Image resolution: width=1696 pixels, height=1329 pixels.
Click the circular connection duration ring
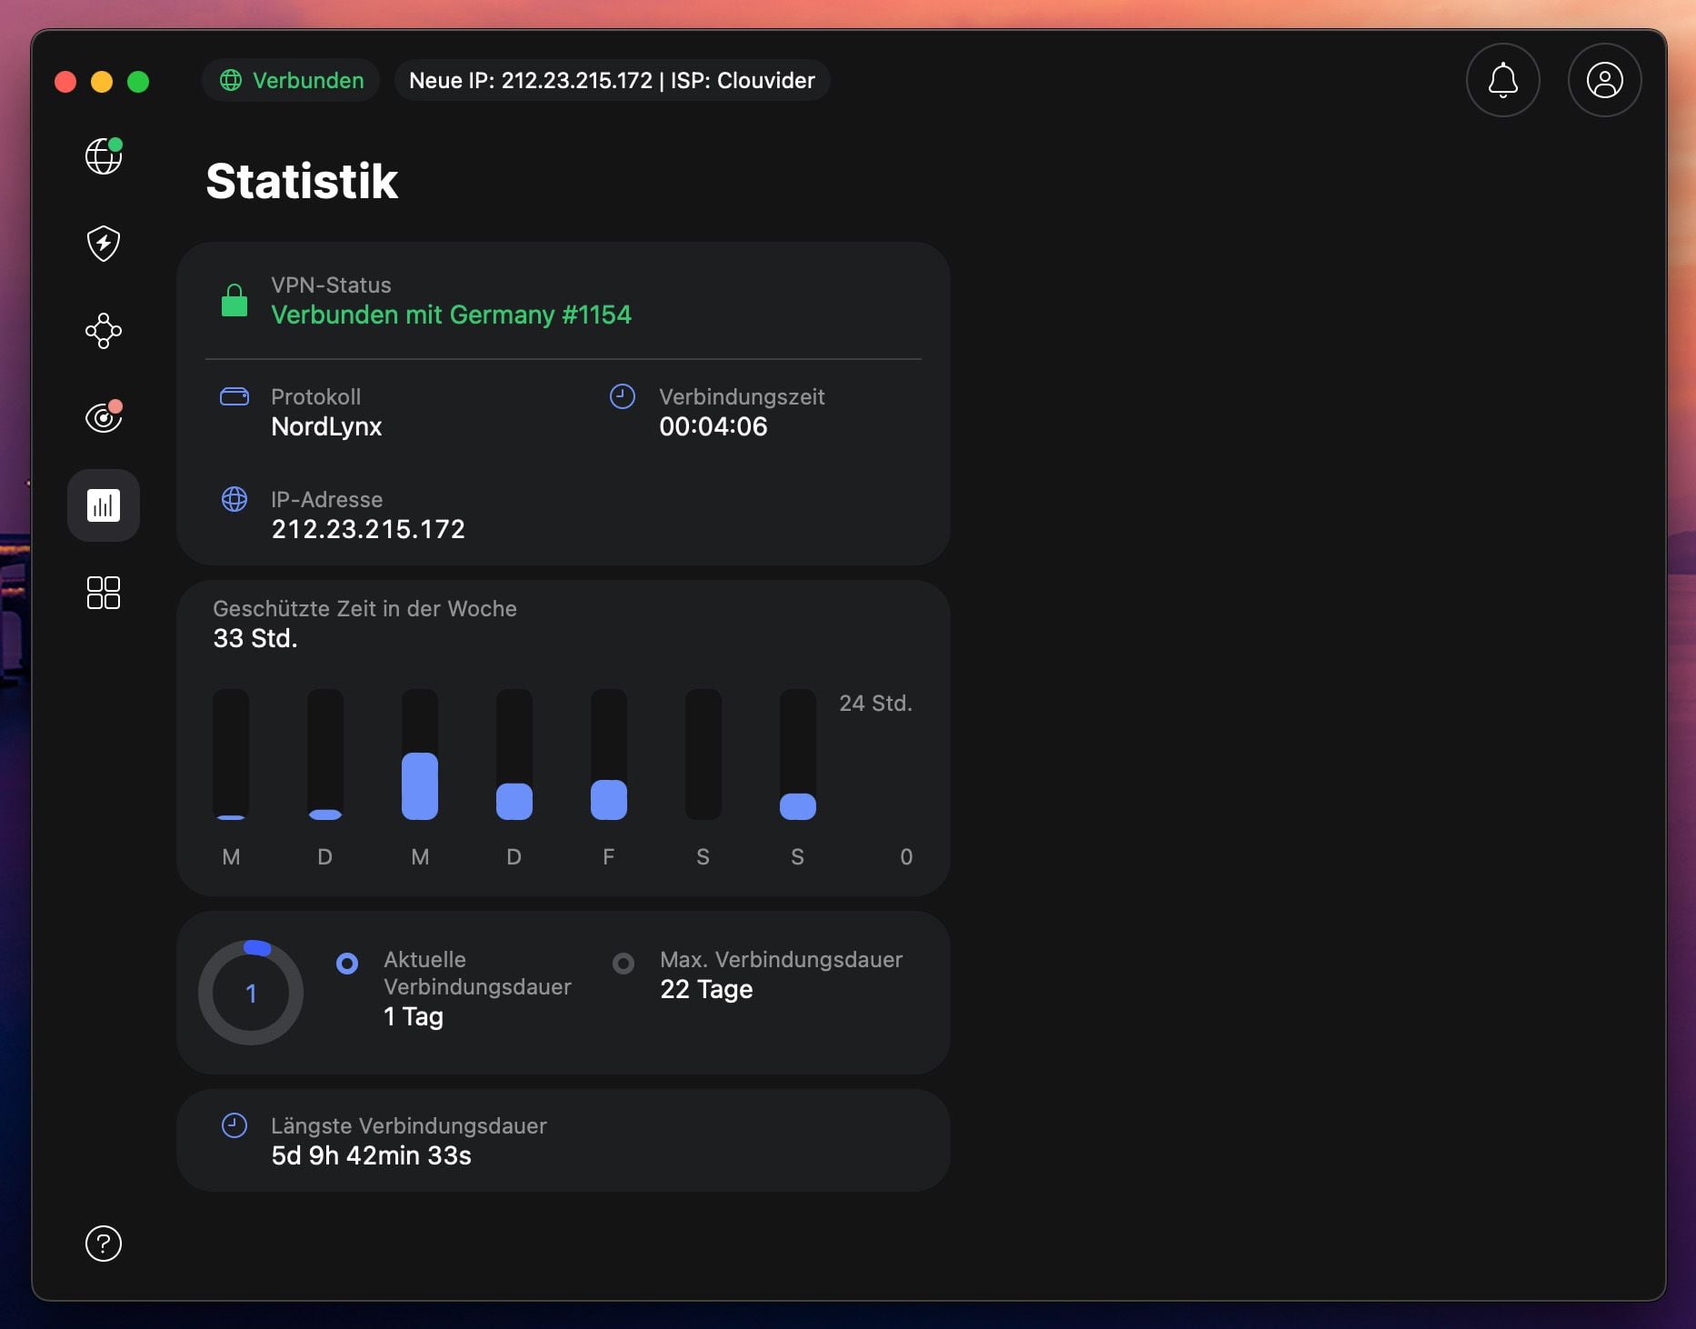click(250, 993)
